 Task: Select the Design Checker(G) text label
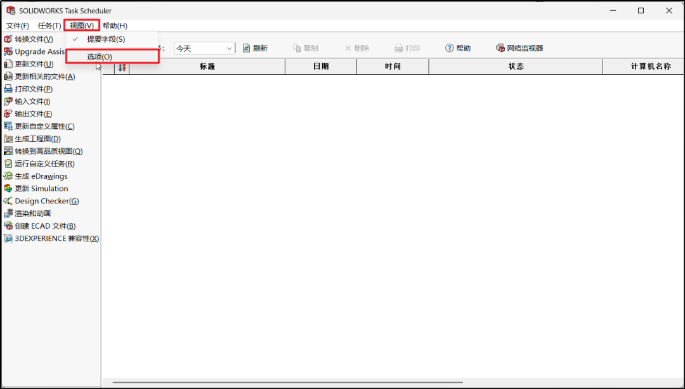click(47, 201)
